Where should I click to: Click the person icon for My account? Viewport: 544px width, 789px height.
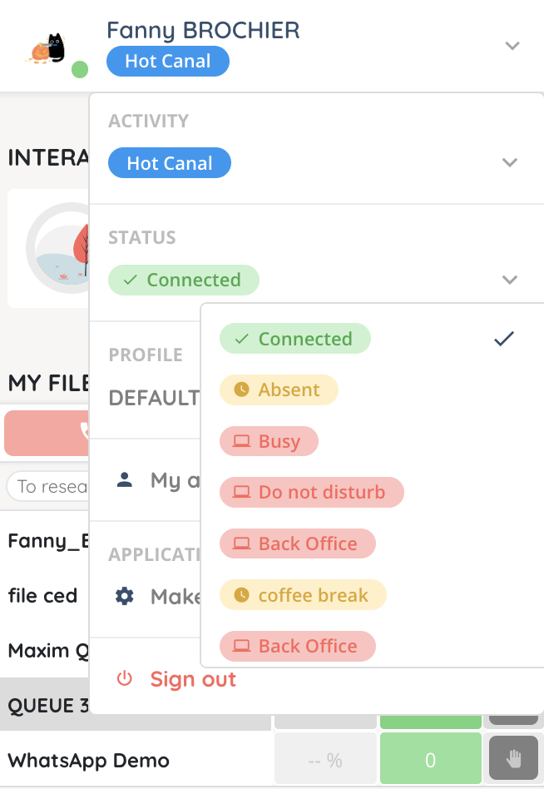click(125, 479)
